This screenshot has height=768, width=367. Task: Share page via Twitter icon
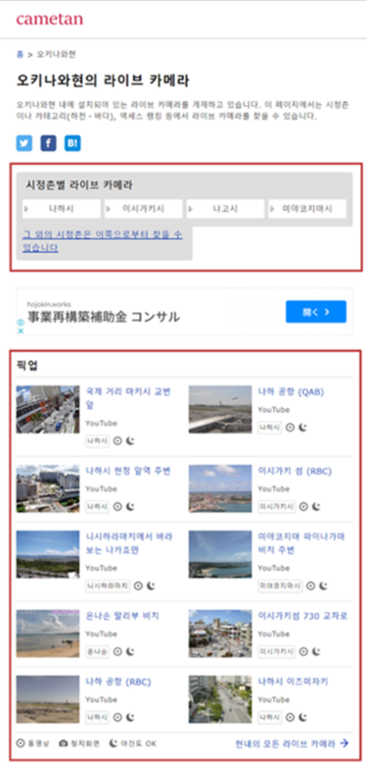pyautogui.click(x=23, y=143)
